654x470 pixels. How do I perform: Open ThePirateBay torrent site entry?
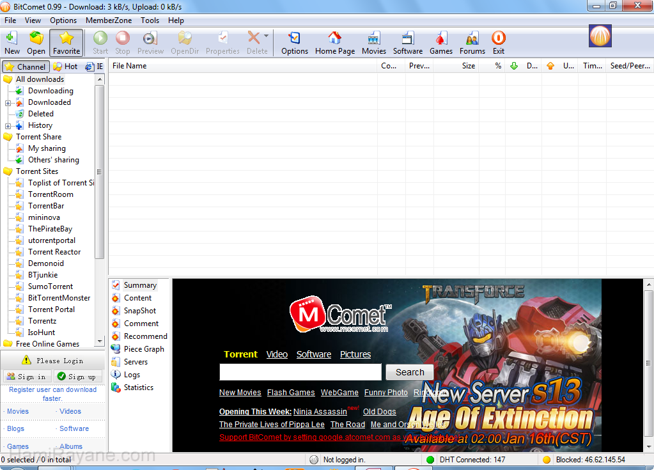(x=50, y=229)
